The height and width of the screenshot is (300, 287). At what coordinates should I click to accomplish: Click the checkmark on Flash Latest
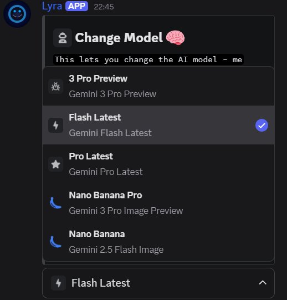coord(262,126)
